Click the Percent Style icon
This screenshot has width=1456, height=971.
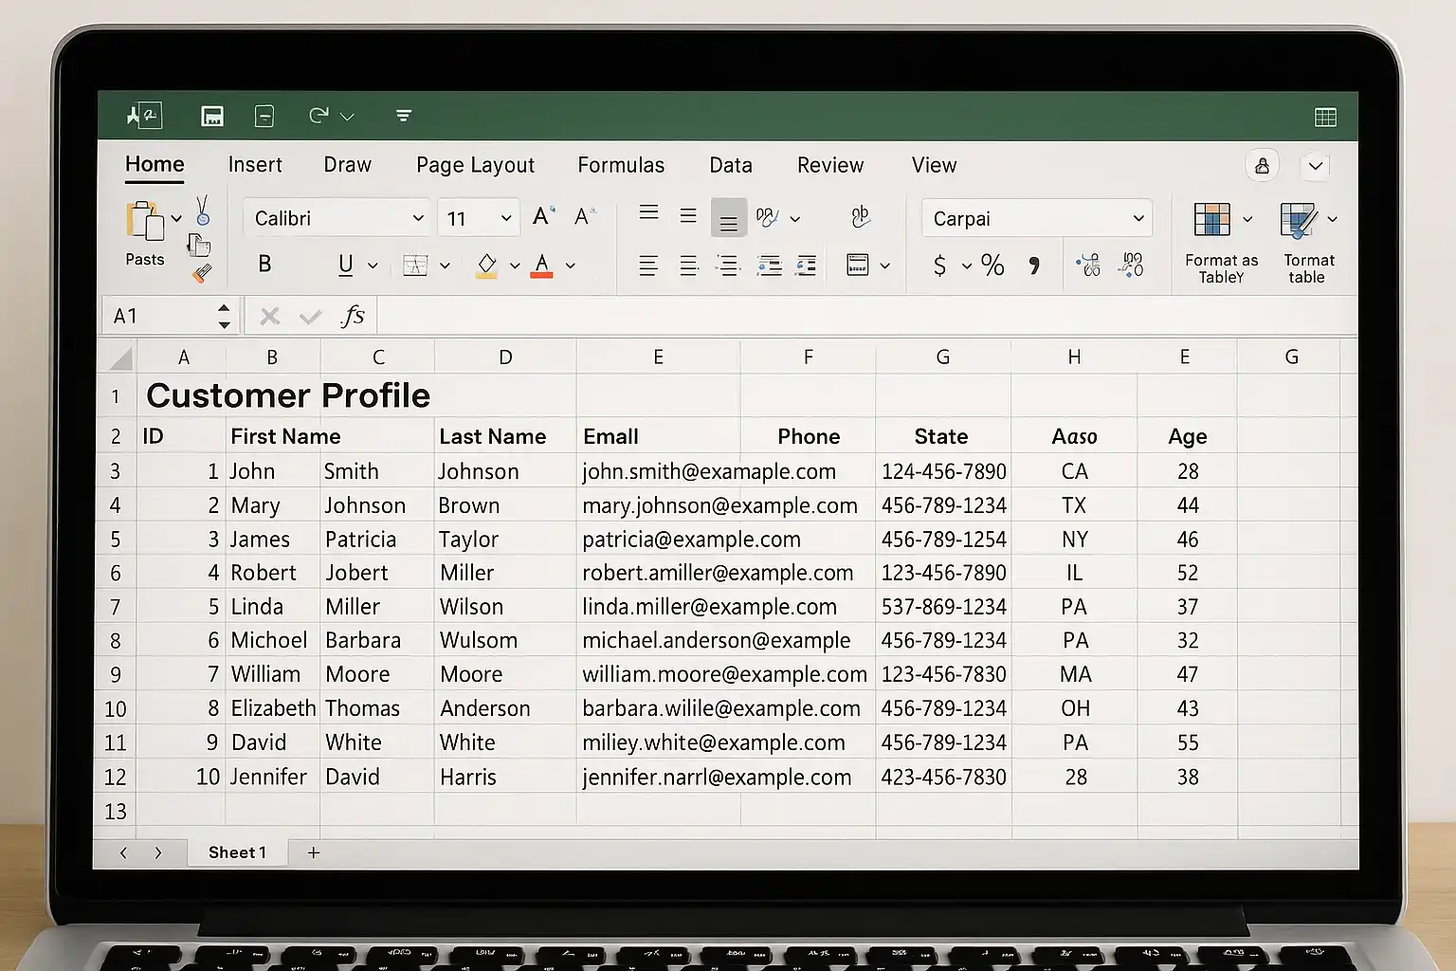point(992,266)
